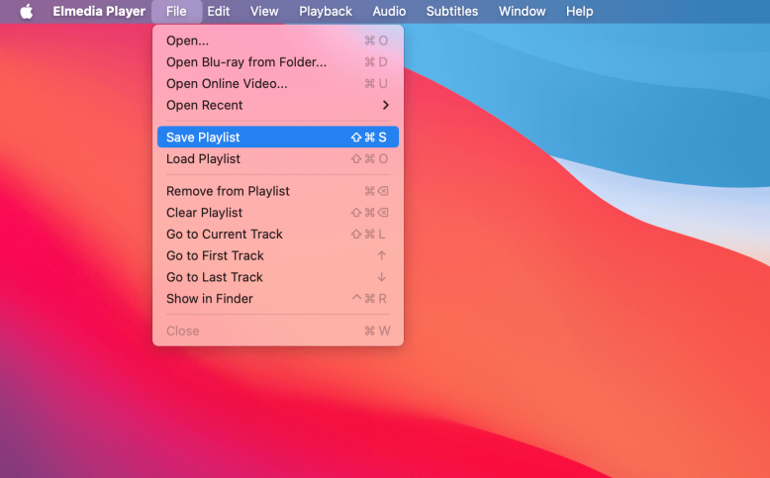Click Save Playlist menu item
770x478 pixels.
(278, 137)
